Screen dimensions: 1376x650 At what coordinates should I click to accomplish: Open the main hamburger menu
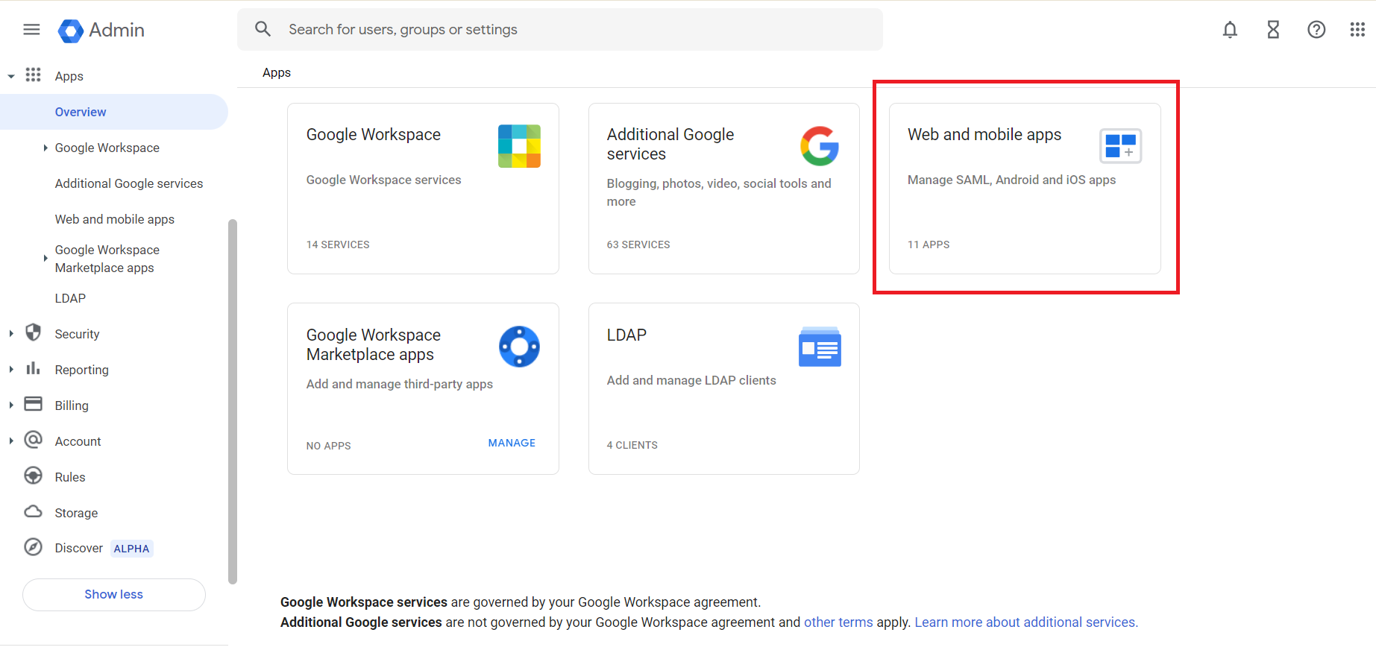[31, 30]
